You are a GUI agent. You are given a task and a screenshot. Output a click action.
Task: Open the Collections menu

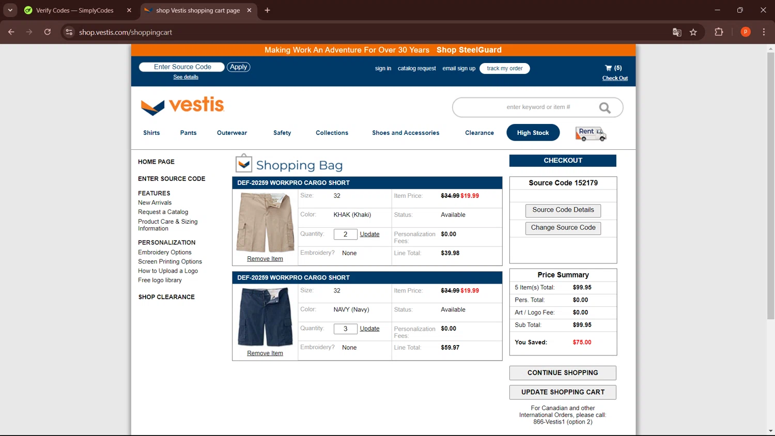coord(332,133)
